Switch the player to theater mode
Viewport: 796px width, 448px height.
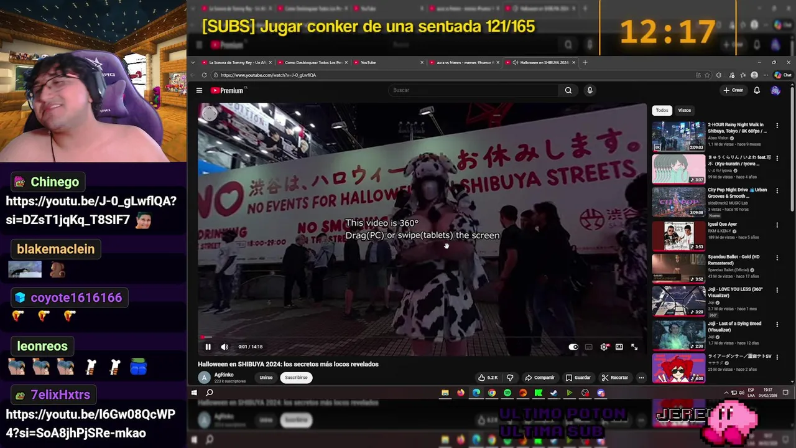point(619,347)
